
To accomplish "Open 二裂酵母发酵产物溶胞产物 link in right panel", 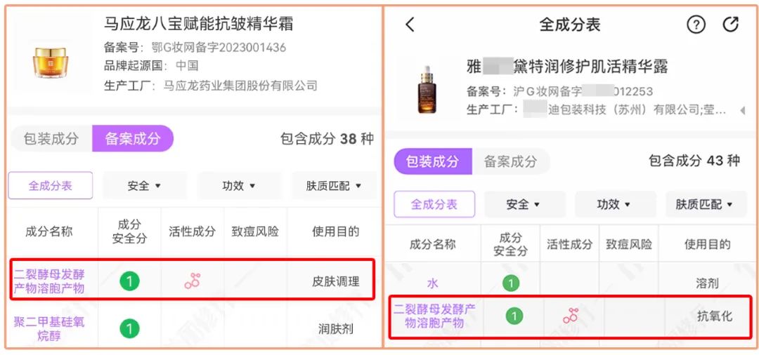I will 434,316.
